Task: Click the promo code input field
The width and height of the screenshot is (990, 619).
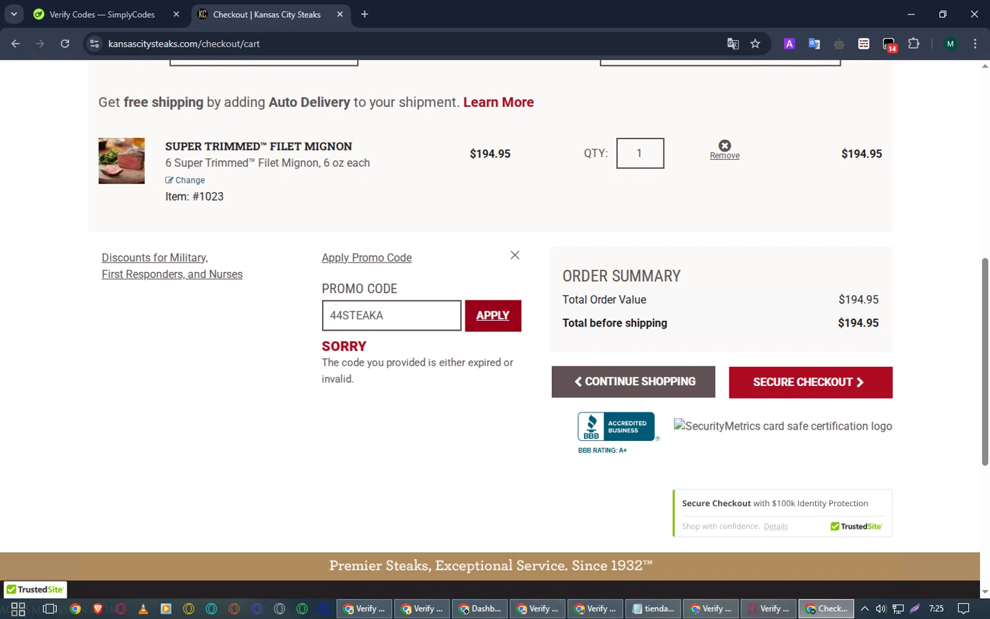Action: tap(391, 315)
